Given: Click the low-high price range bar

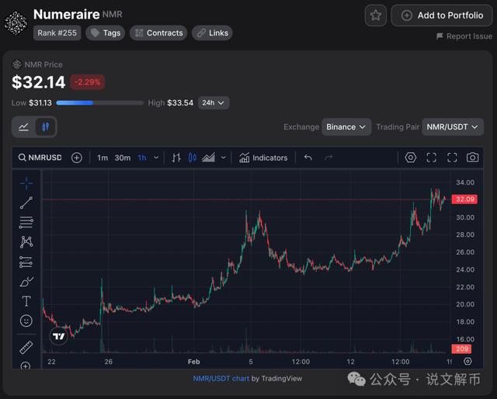Looking at the screenshot, I should point(99,102).
